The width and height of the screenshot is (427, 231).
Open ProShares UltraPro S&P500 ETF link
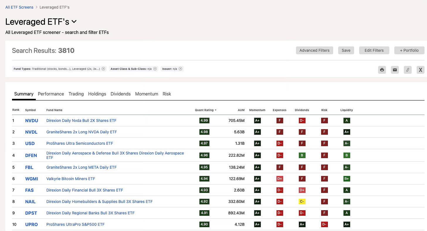[75, 224]
